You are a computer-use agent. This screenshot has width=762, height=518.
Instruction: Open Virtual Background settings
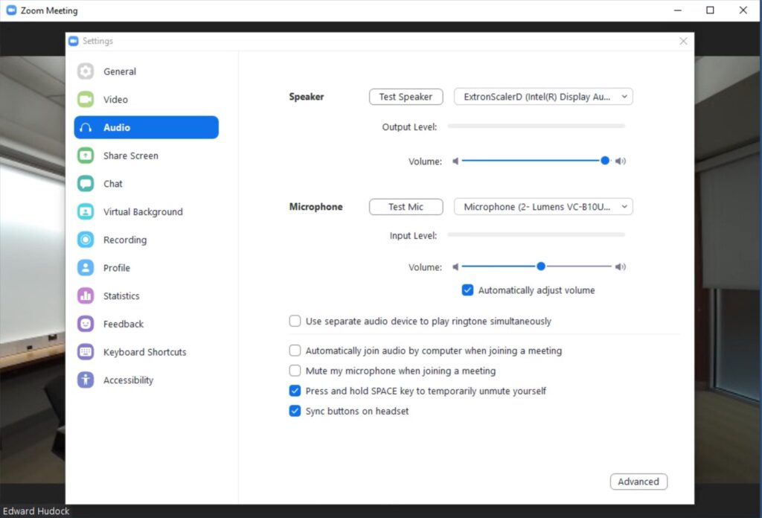[x=147, y=212]
